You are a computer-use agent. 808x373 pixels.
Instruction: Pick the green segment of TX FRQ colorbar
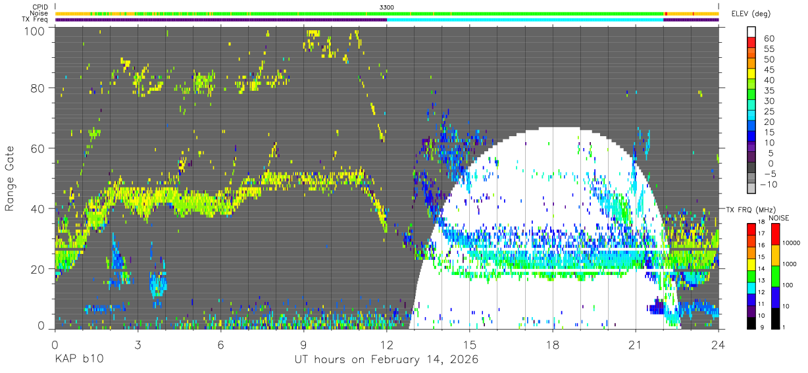pyautogui.click(x=751, y=276)
